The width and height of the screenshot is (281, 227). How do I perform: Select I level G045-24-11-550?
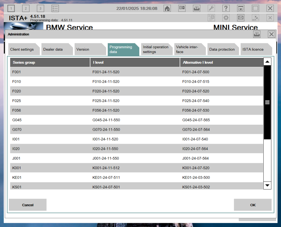pos(106,120)
